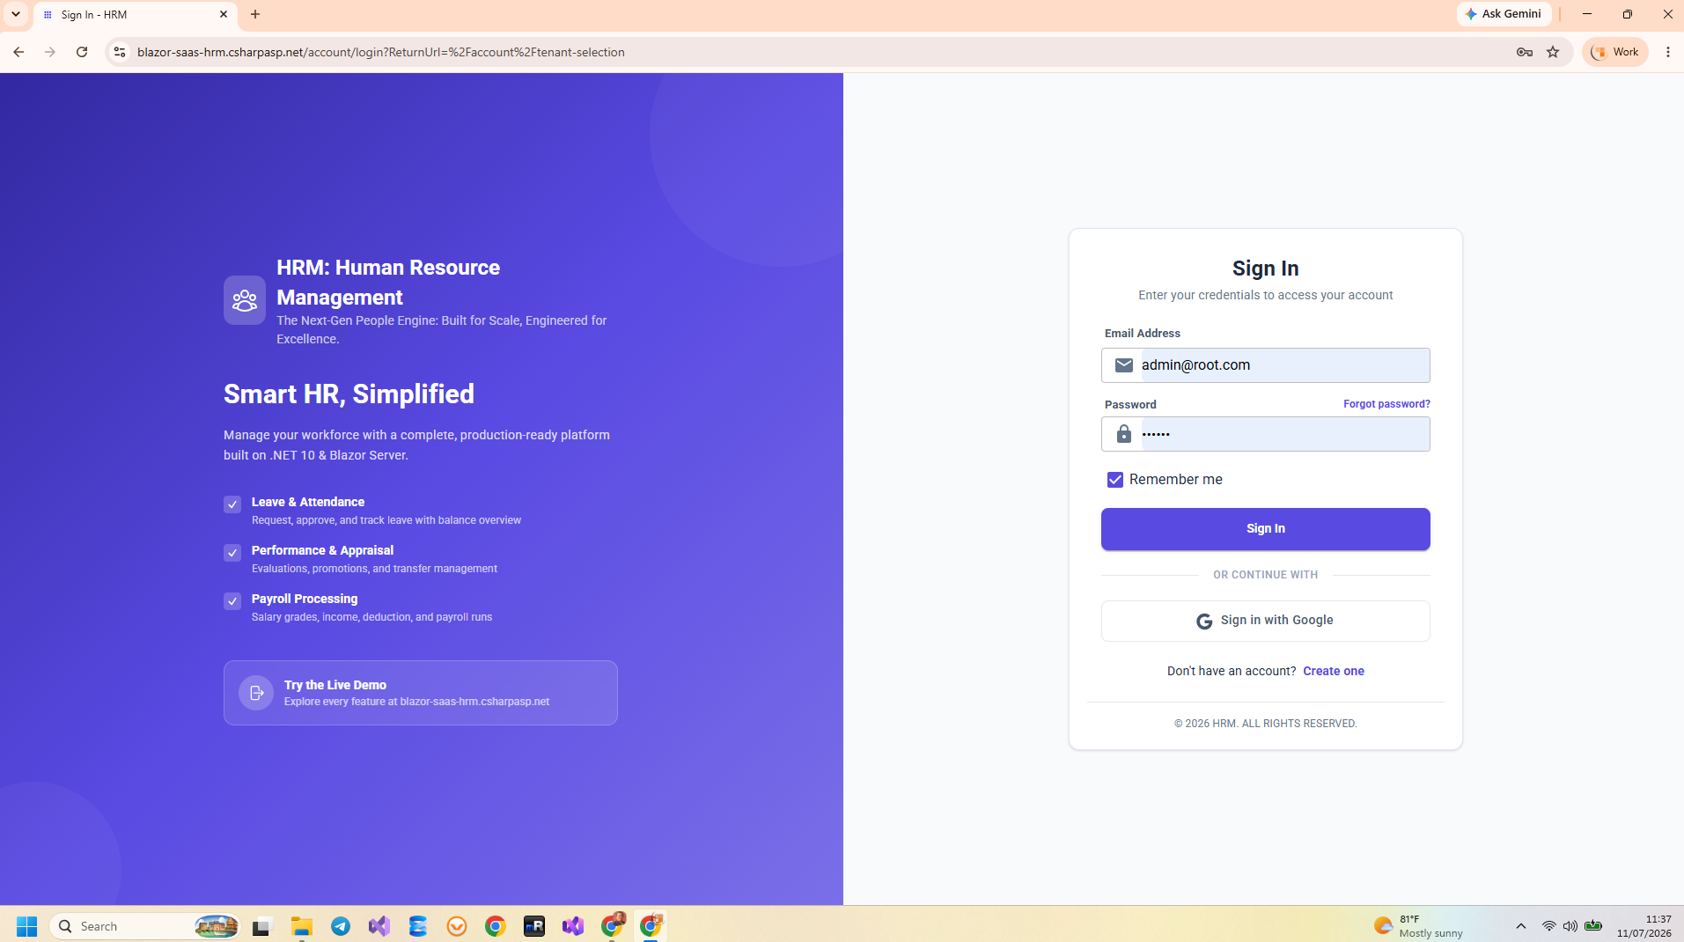1684x942 pixels.
Task: Select the Sign In - HRM tab
Action: pos(135,15)
